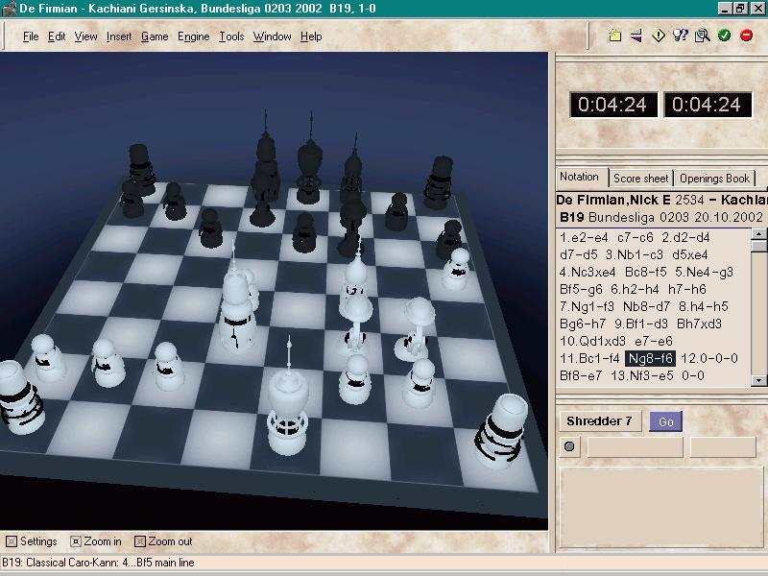The image size is (768, 576).
Task: Switch to the Score sheet tab
Action: coord(640,179)
